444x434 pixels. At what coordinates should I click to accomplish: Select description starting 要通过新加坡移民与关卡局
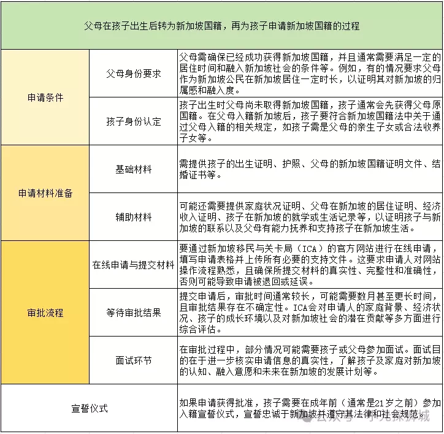pyautogui.click(x=310, y=265)
